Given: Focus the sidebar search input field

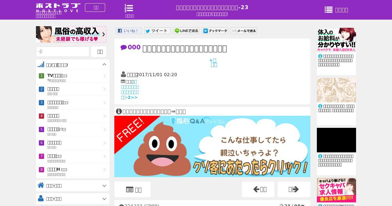Looking at the screenshot, I should tap(63, 52).
